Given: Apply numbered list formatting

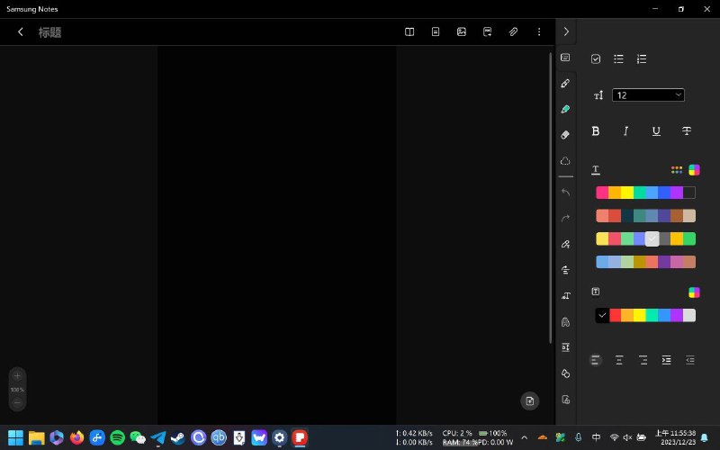Looking at the screenshot, I should [642, 58].
